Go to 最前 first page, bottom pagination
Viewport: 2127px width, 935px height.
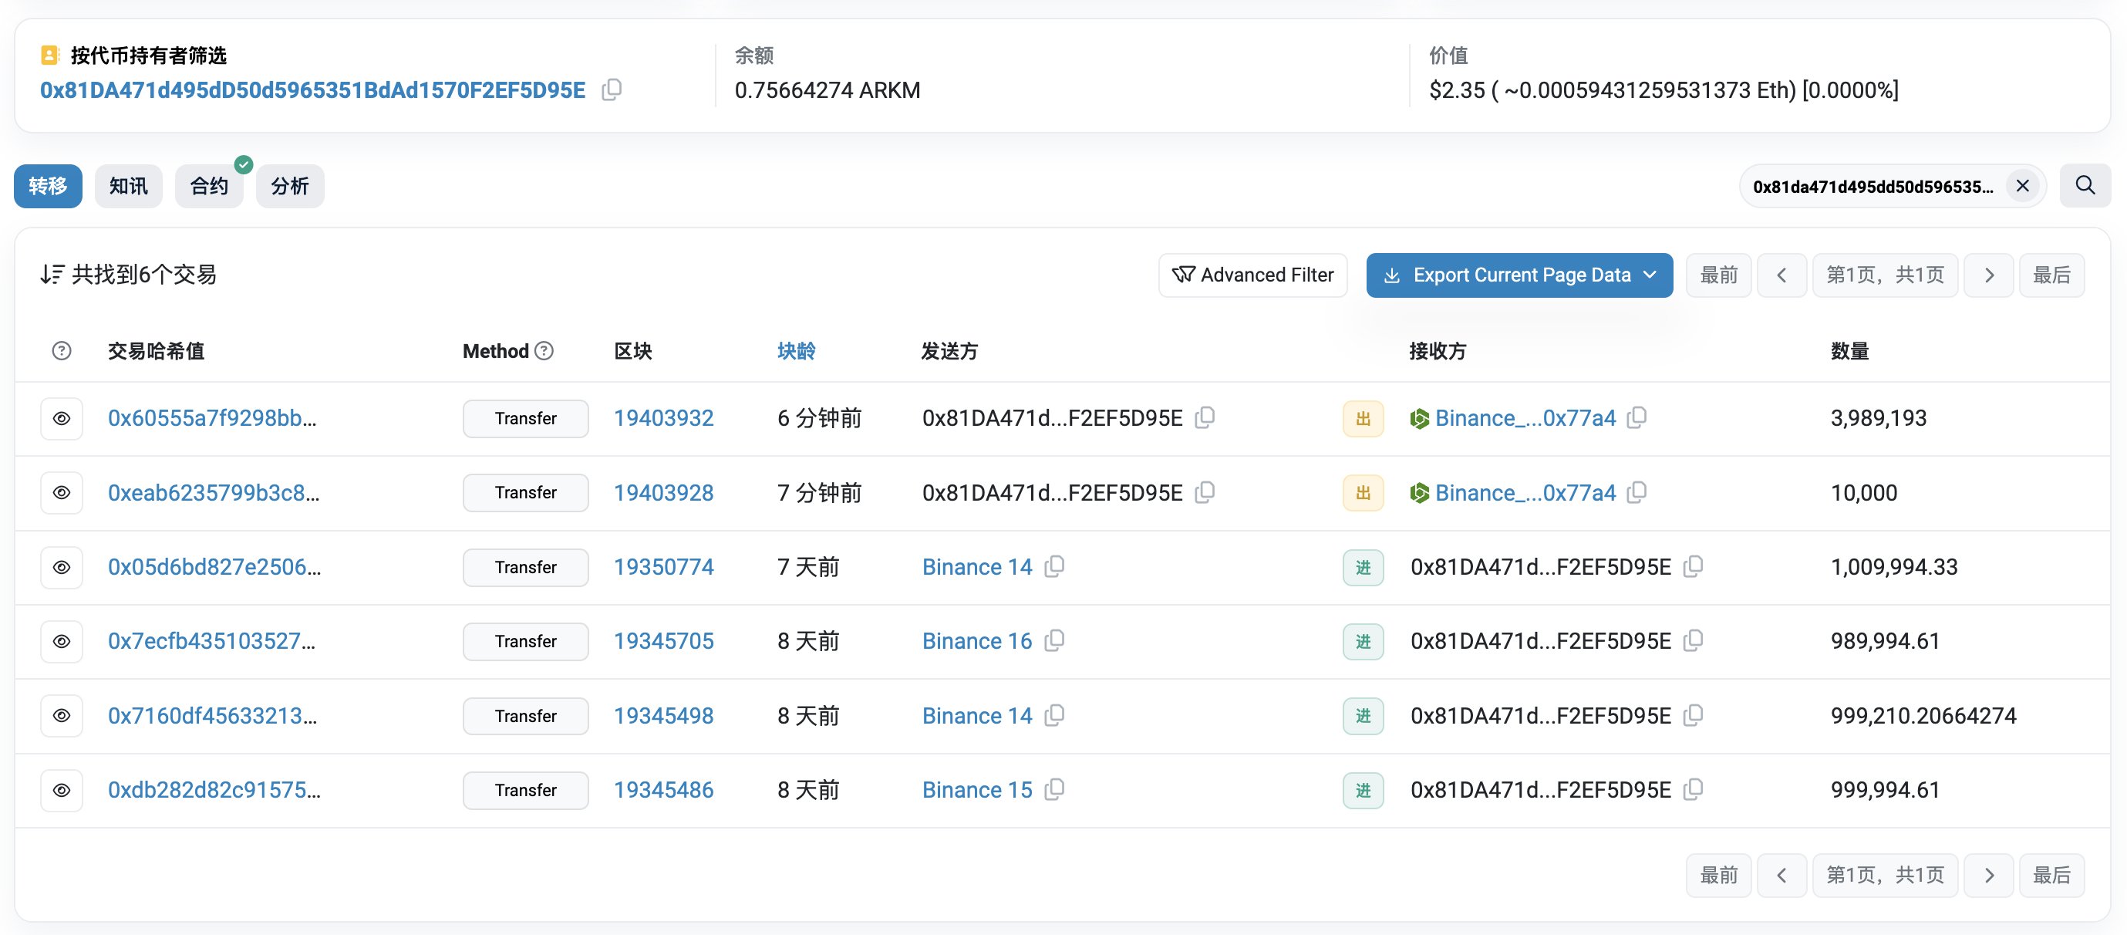pyautogui.click(x=1718, y=875)
